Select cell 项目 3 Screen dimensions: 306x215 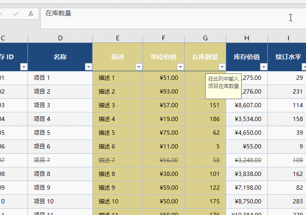[x=60, y=105]
